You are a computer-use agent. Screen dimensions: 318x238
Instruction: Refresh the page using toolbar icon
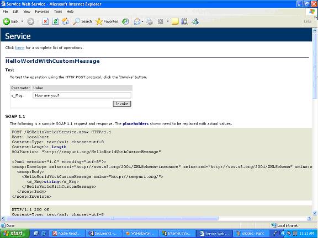coord(55,21)
